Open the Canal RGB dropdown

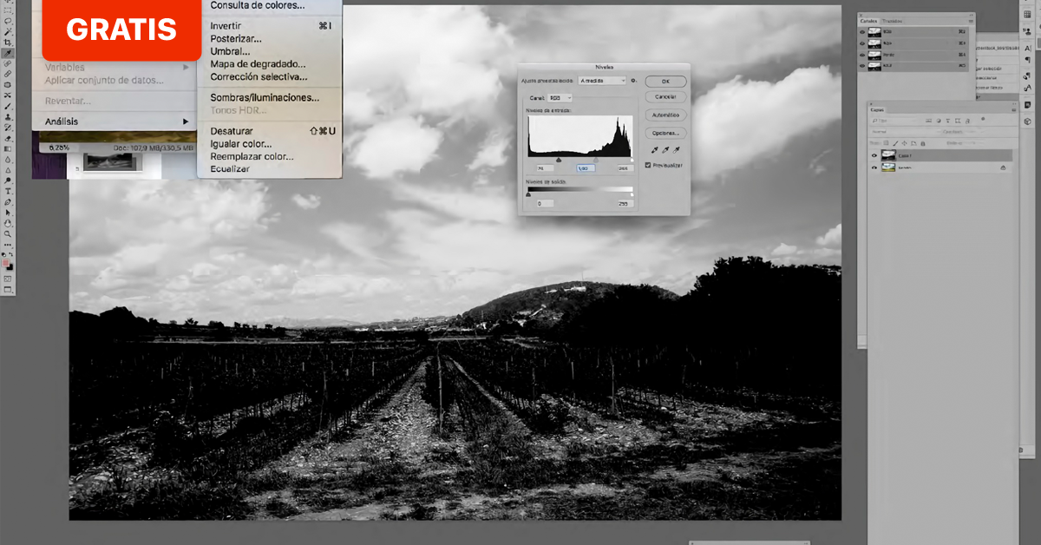[560, 98]
